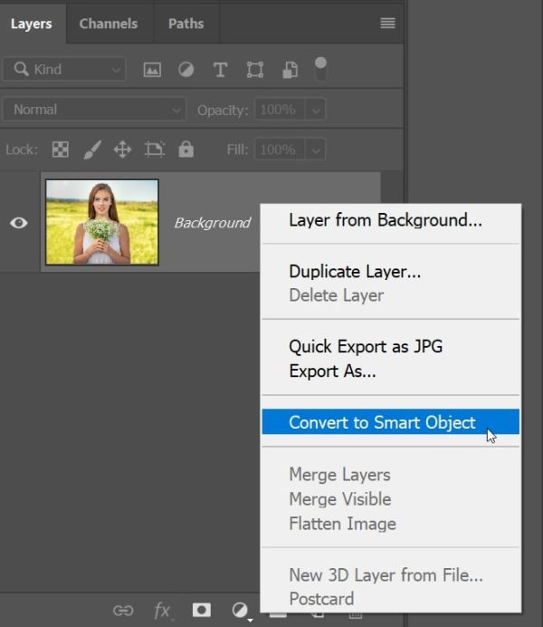Select the Background layer thumbnail
Viewport: 543px width, 627px height.
click(101, 222)
